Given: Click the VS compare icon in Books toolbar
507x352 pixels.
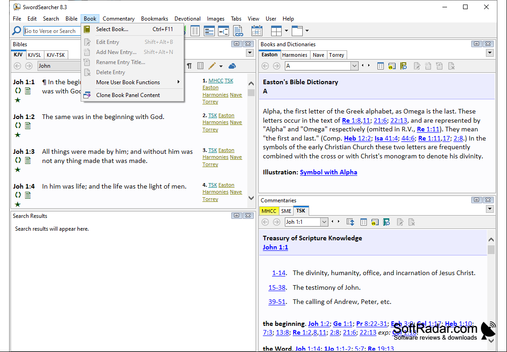Looking at the screenshot, I should (x=392, y=66).
